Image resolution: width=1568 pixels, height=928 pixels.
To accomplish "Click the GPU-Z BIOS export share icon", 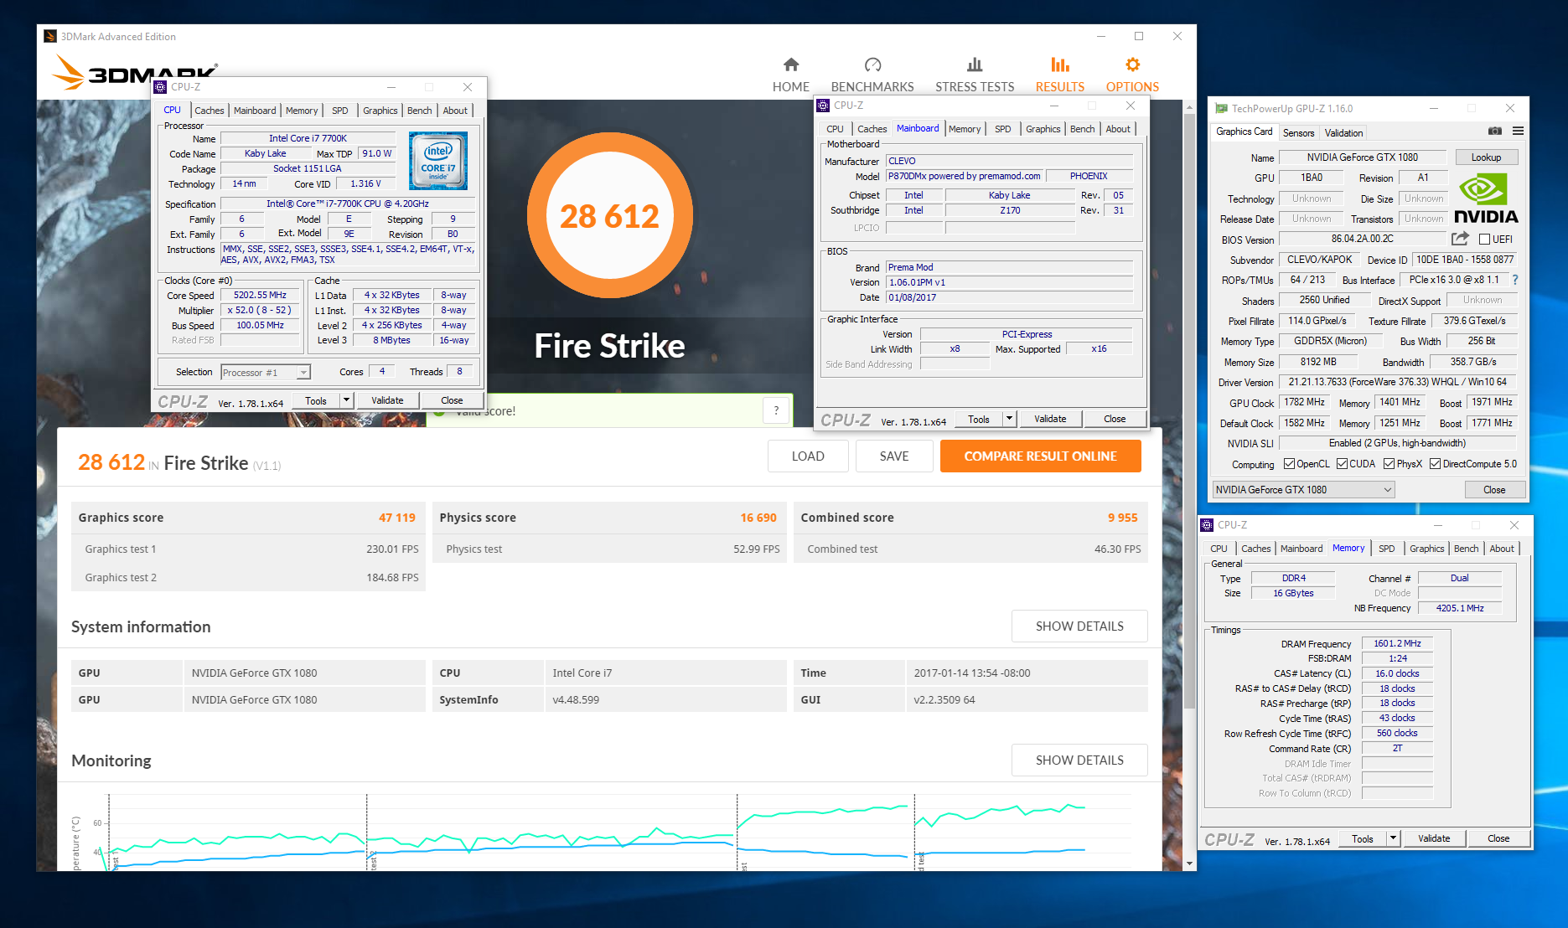I will pyautogui.click(x=1460, y=239).
